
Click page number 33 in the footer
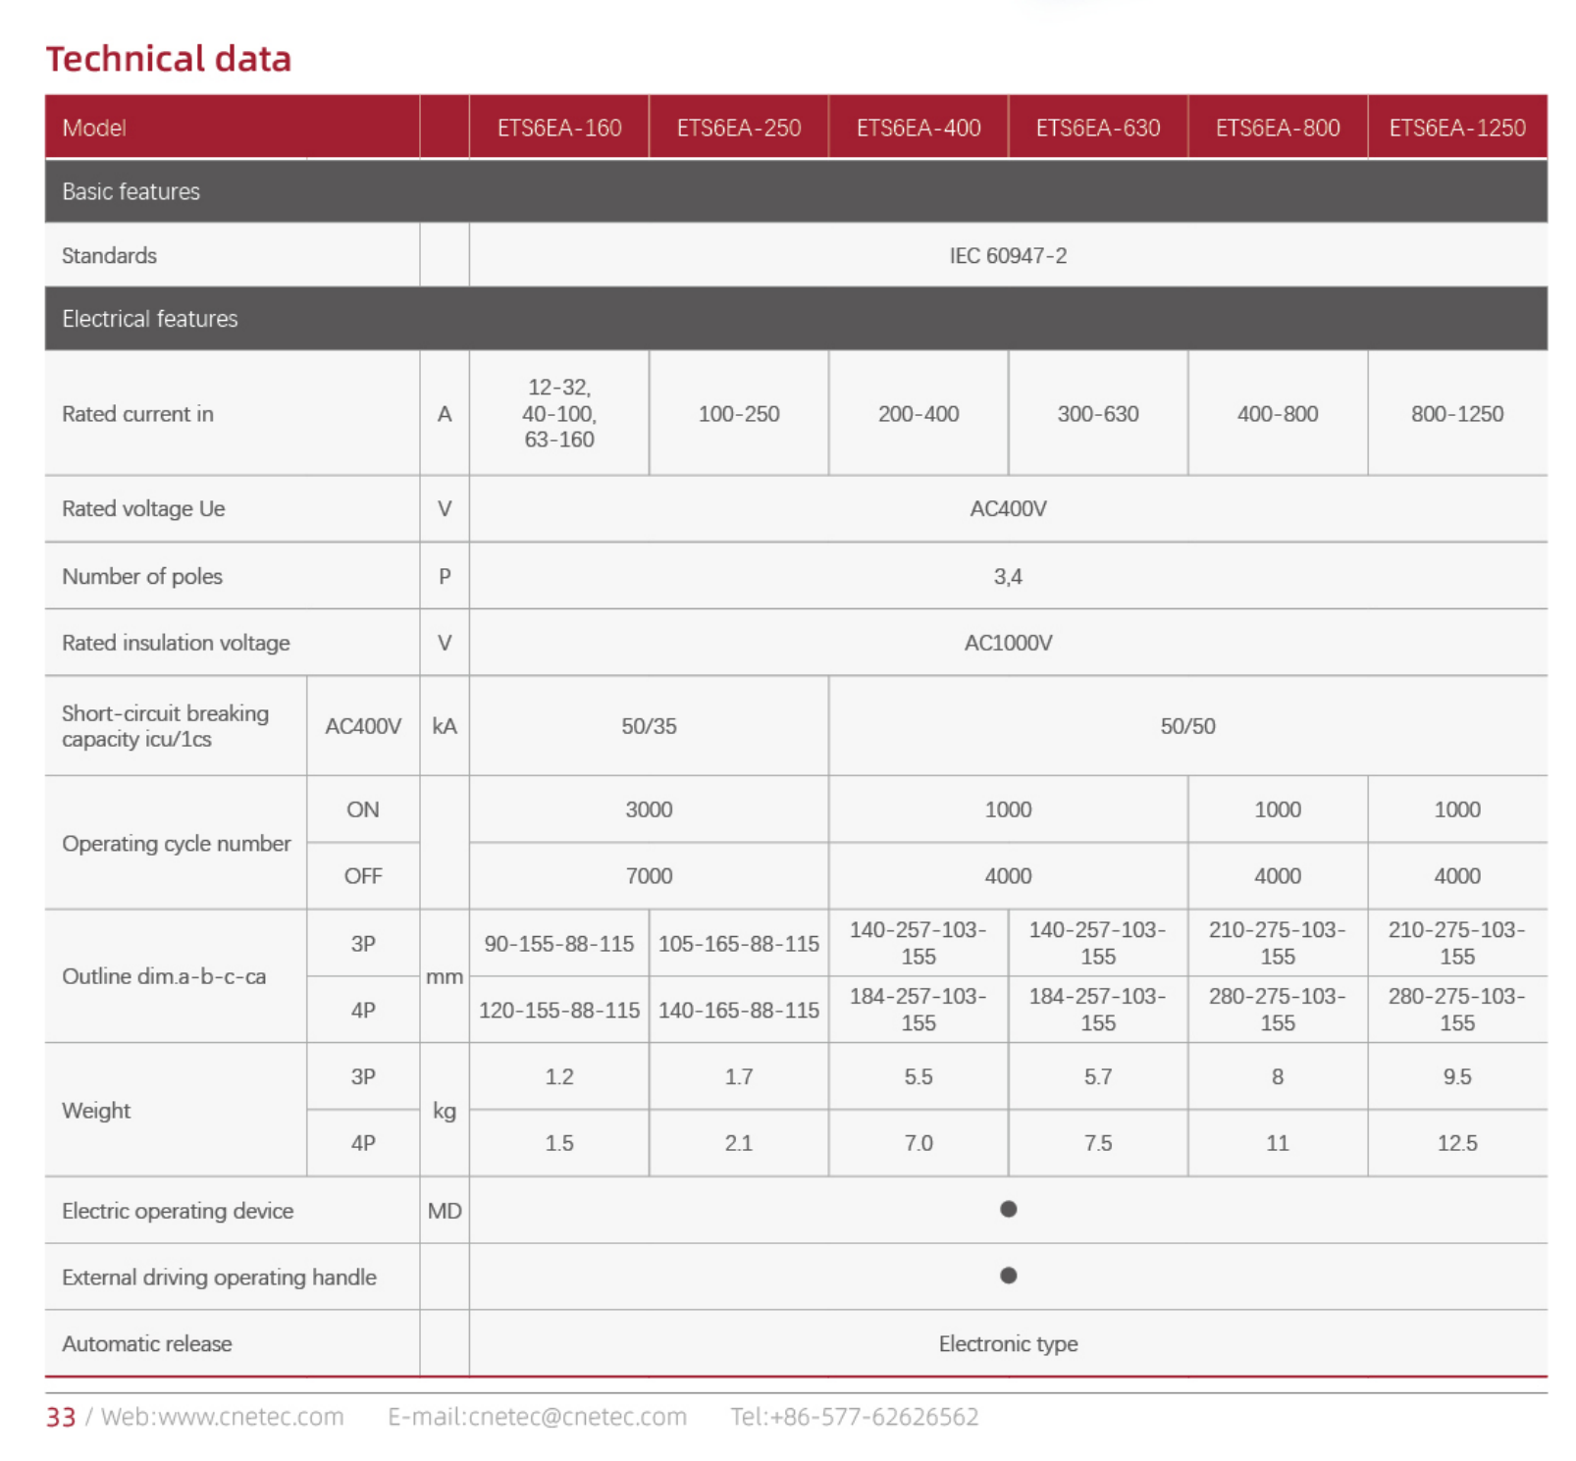click(61, 1417)
